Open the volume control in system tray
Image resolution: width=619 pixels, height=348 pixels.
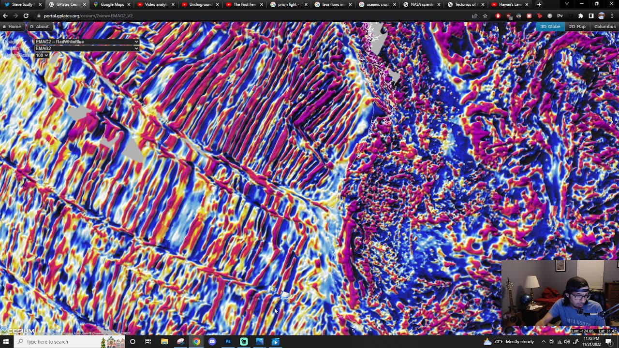tap(567, 342)
